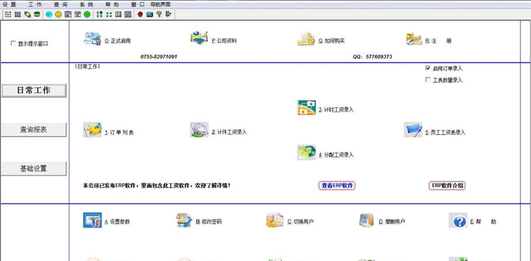Click the 注册 keys icon
The image size is (531, 261).
414,39
